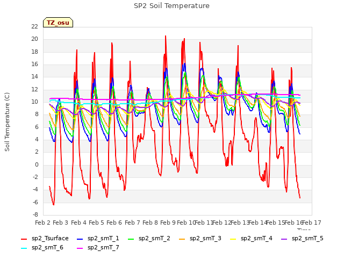Click the green sp2_smT_2 legend swatch
This screenshot has height=258, width=344.
click(131, 239)
